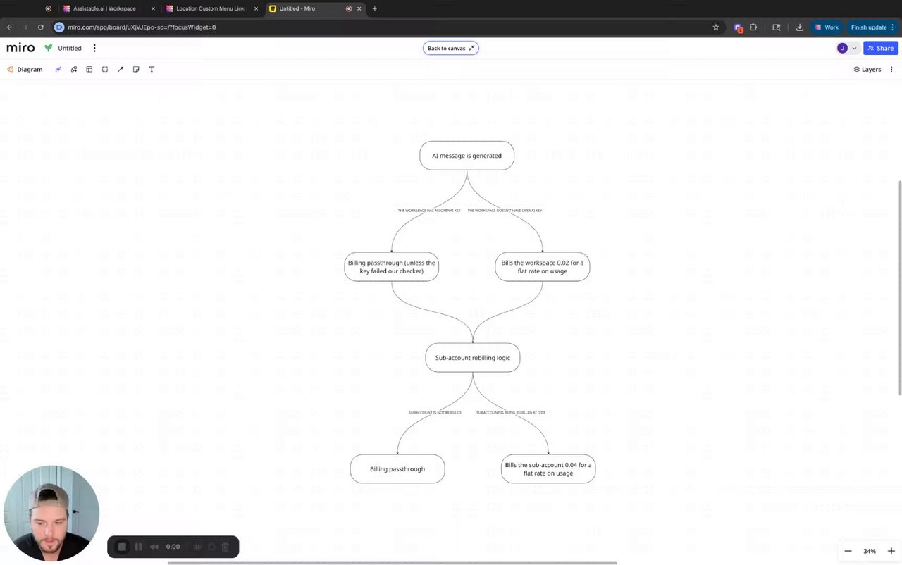Image resolution: width=902 pixels, height=565 pixels.
Task: Open a new browser tab
Action: (x=374, y=8)
